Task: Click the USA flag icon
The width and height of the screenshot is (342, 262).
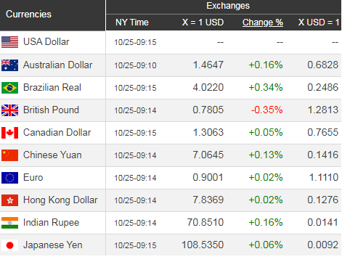Action: tap(9, 42)
